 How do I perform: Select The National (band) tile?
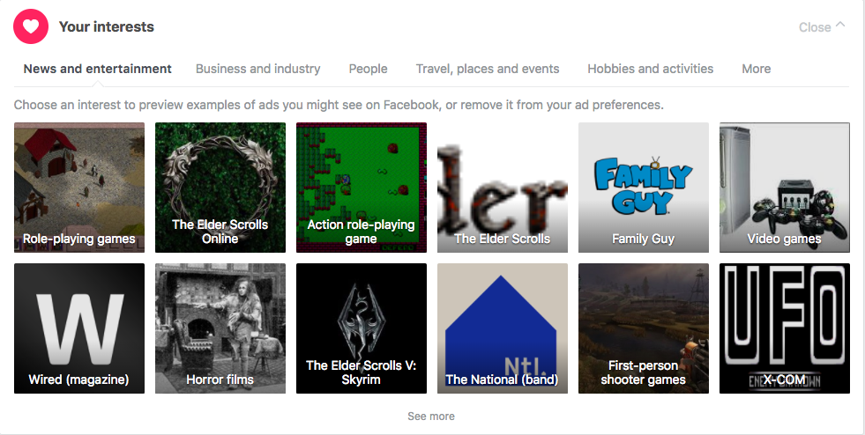503,328
